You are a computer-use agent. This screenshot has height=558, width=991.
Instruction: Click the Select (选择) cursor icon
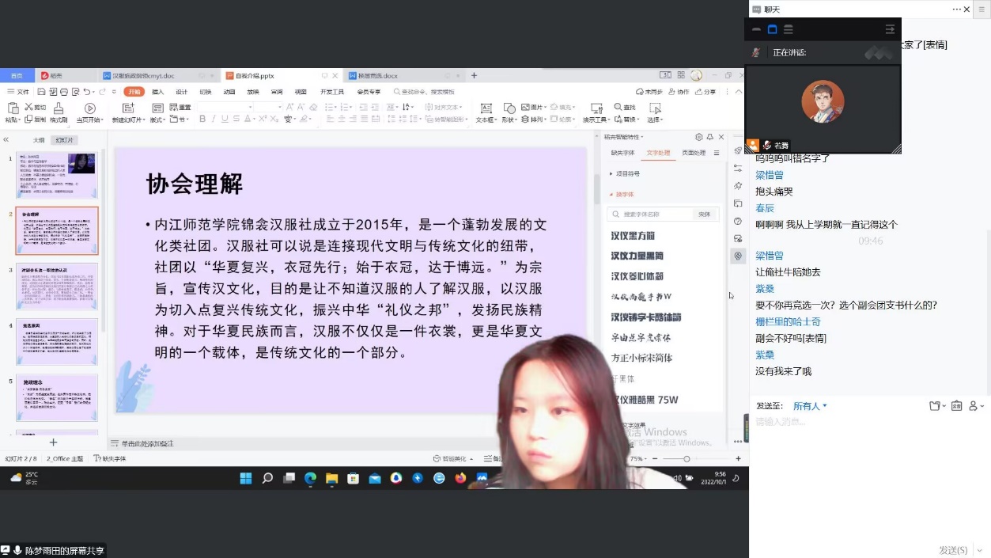pos(655,108)
